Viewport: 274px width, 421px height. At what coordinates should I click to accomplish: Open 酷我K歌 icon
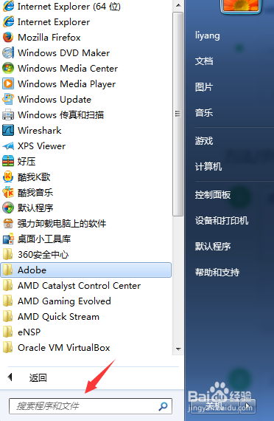[8, 177]
